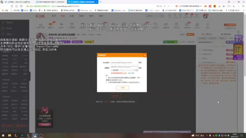Click the orange PC client button
This screenshot has width=246, height=138.
click(x=230, y=25)
